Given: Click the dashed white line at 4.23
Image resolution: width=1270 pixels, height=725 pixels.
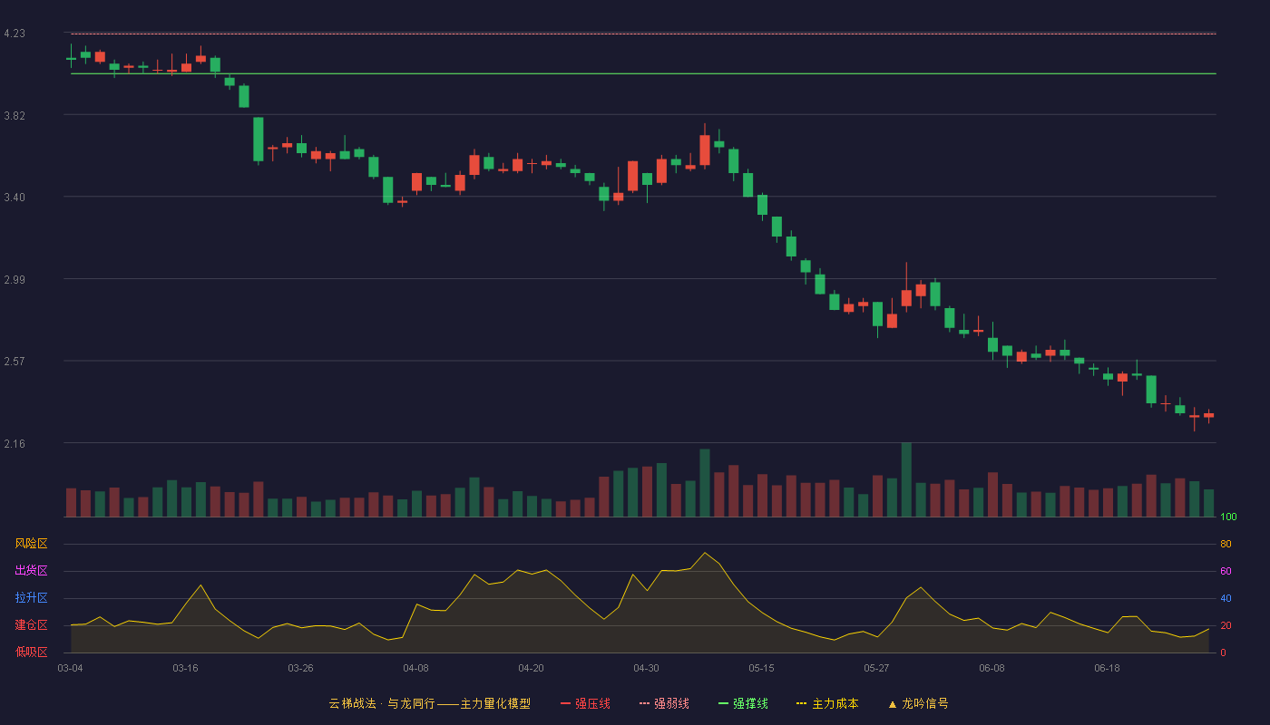Looking at the screenshot, I should tap(643, 34).
